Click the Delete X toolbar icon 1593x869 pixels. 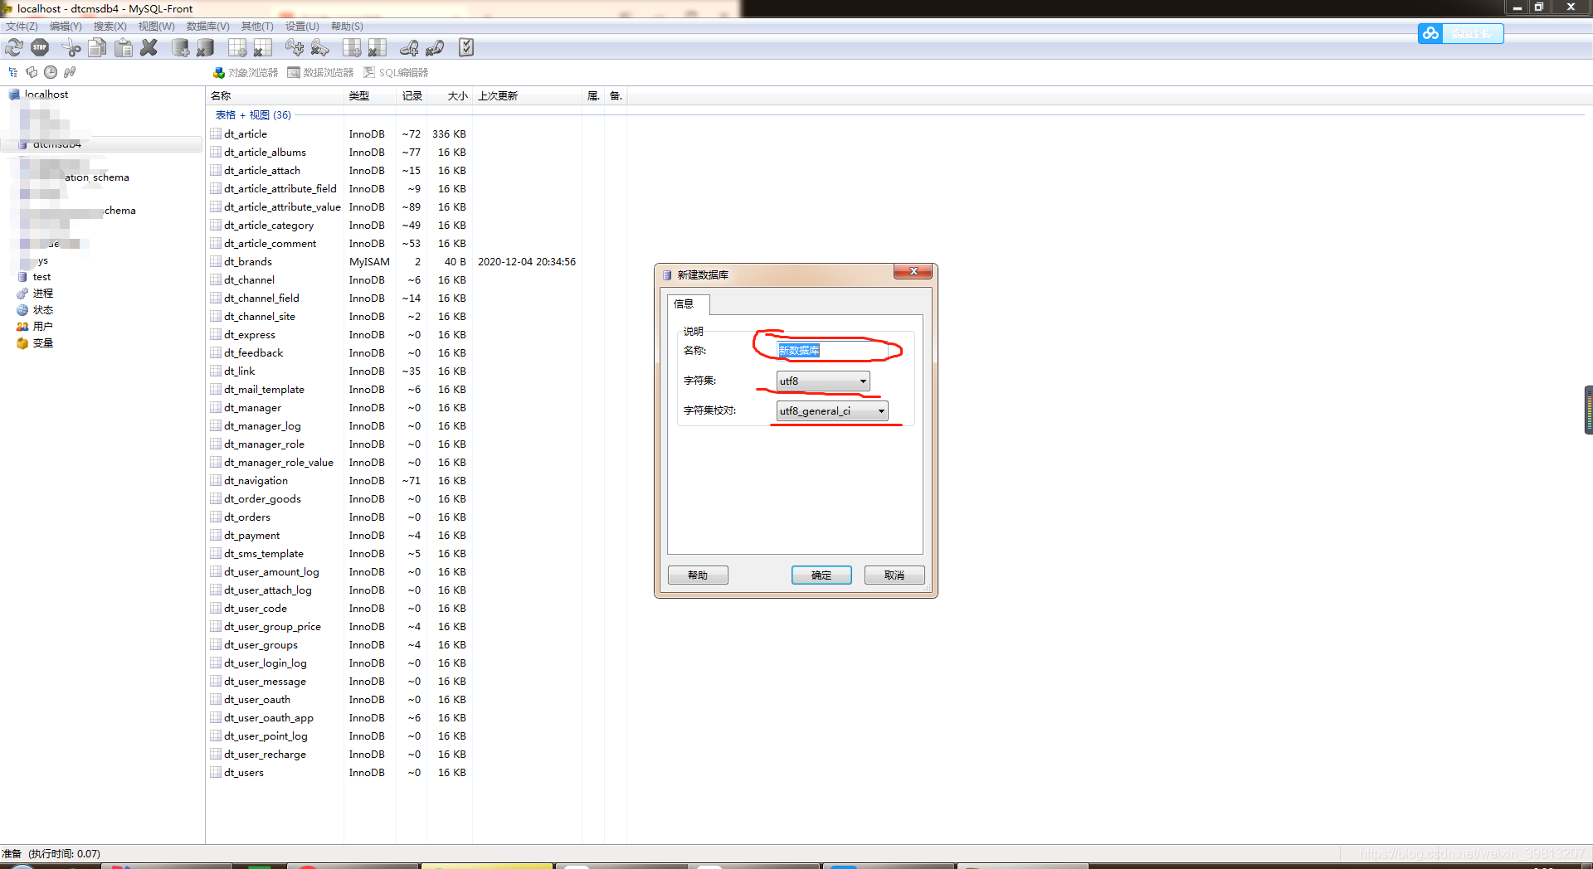tap(149, 48)
